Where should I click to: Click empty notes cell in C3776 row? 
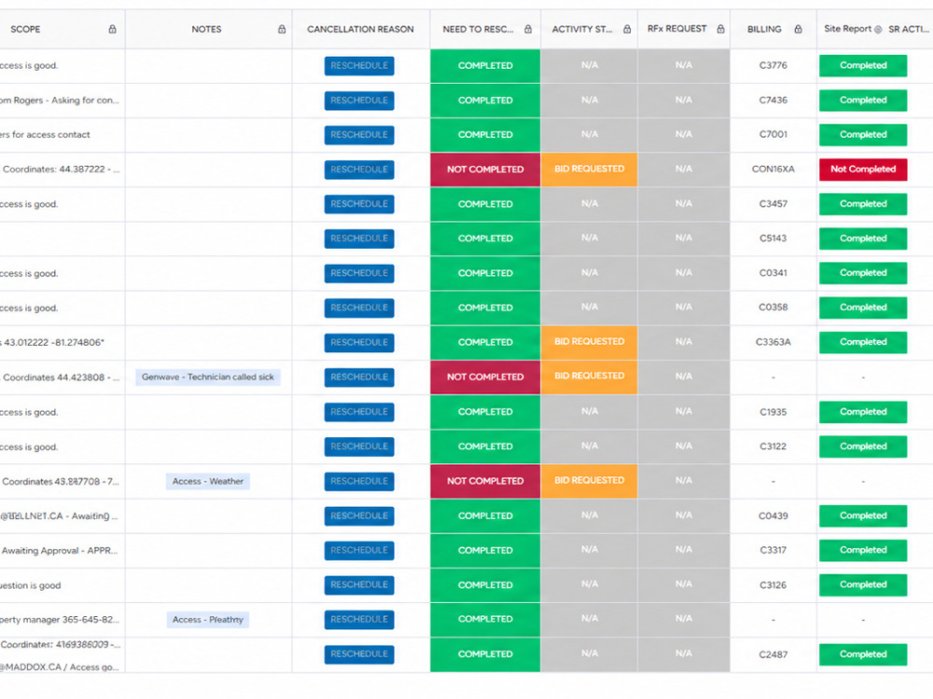(x=208, y=66)
